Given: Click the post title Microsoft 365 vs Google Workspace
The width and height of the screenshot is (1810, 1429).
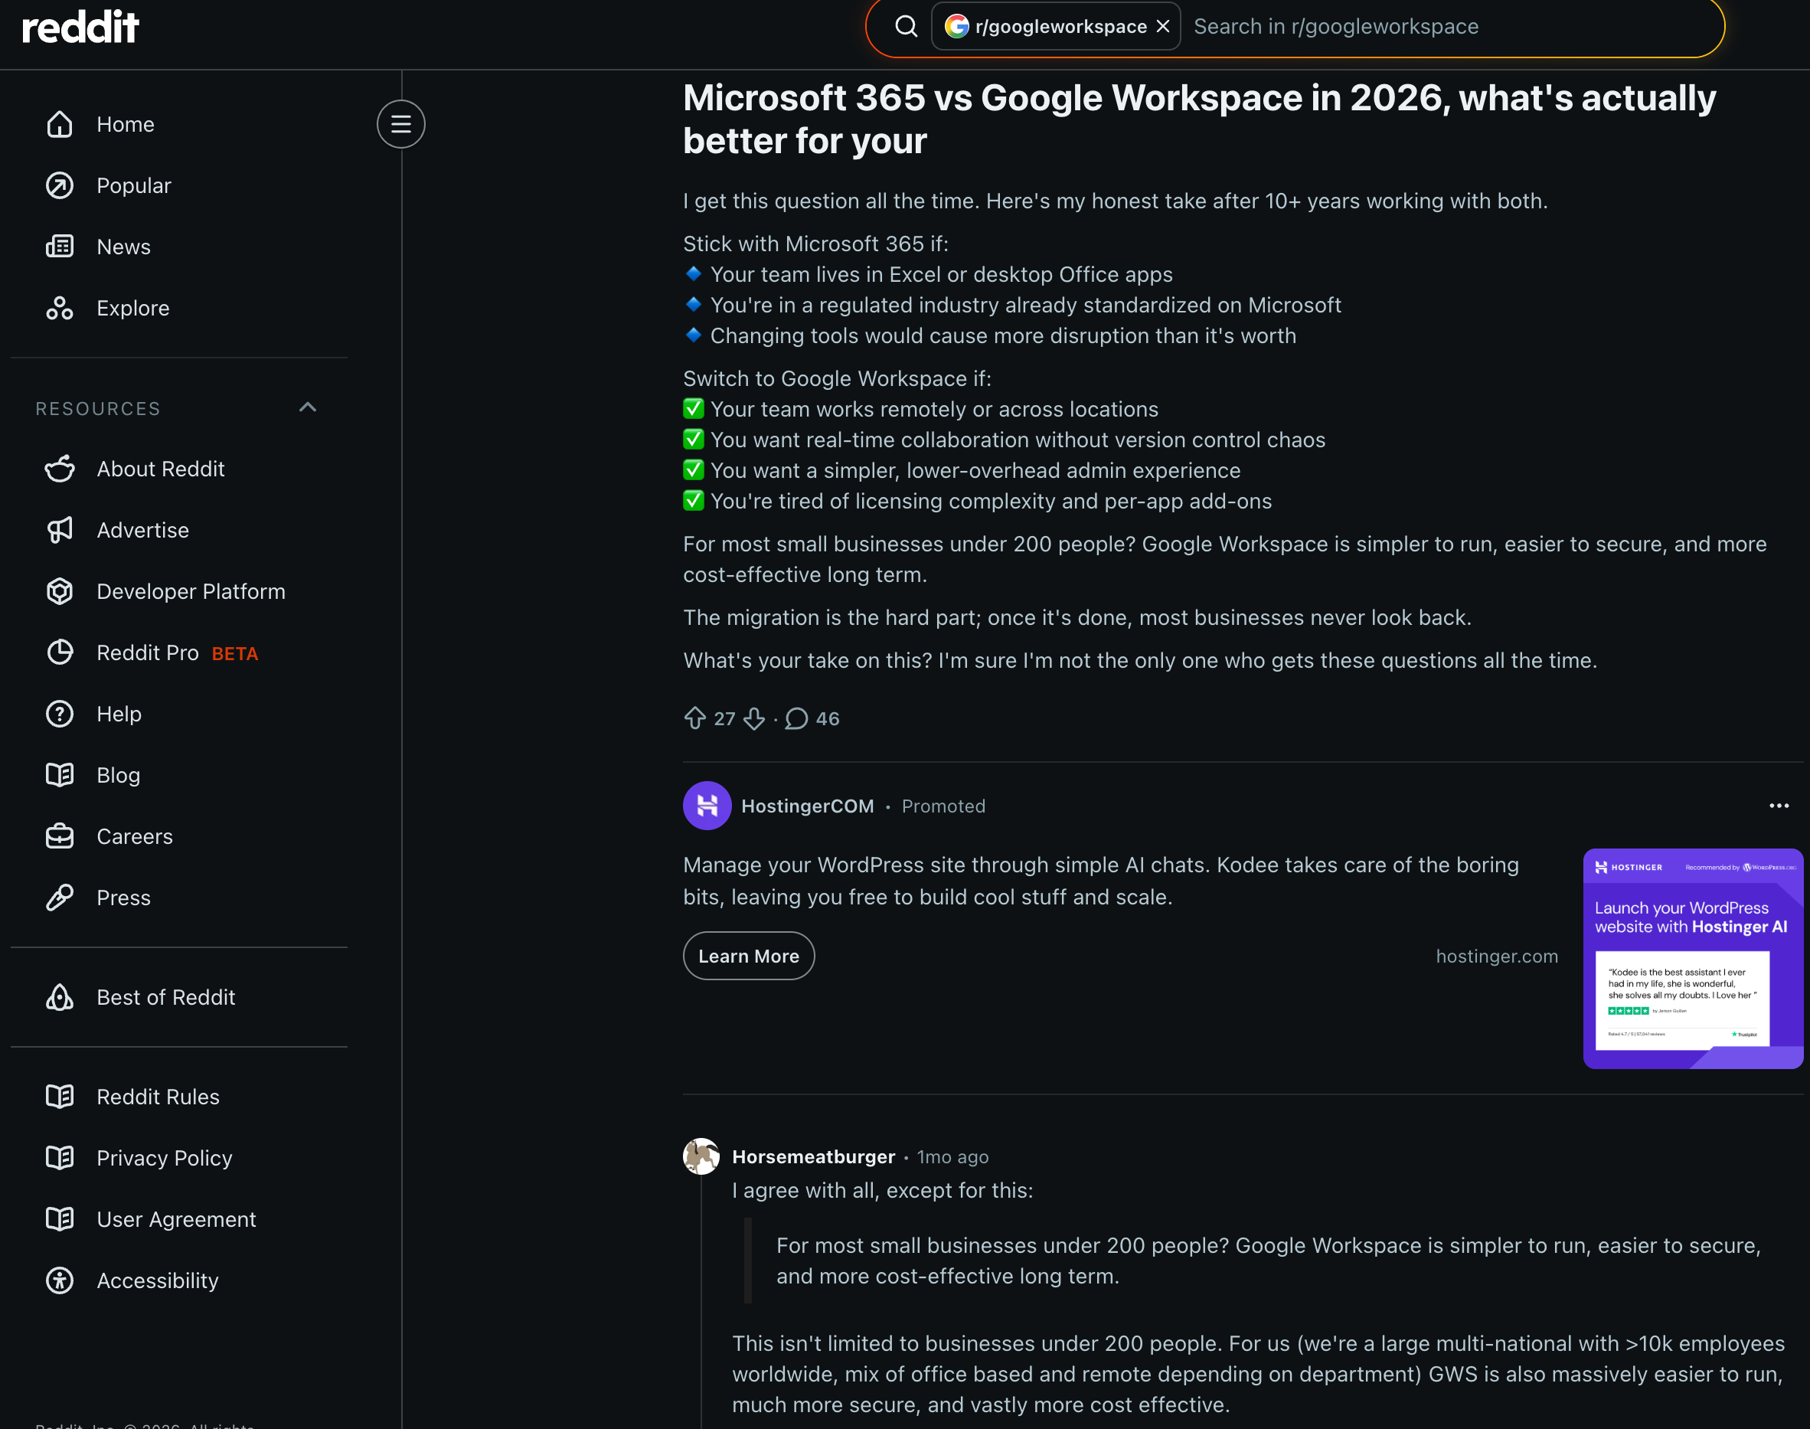Looking at the screenshot, I should coord(1200,119).
